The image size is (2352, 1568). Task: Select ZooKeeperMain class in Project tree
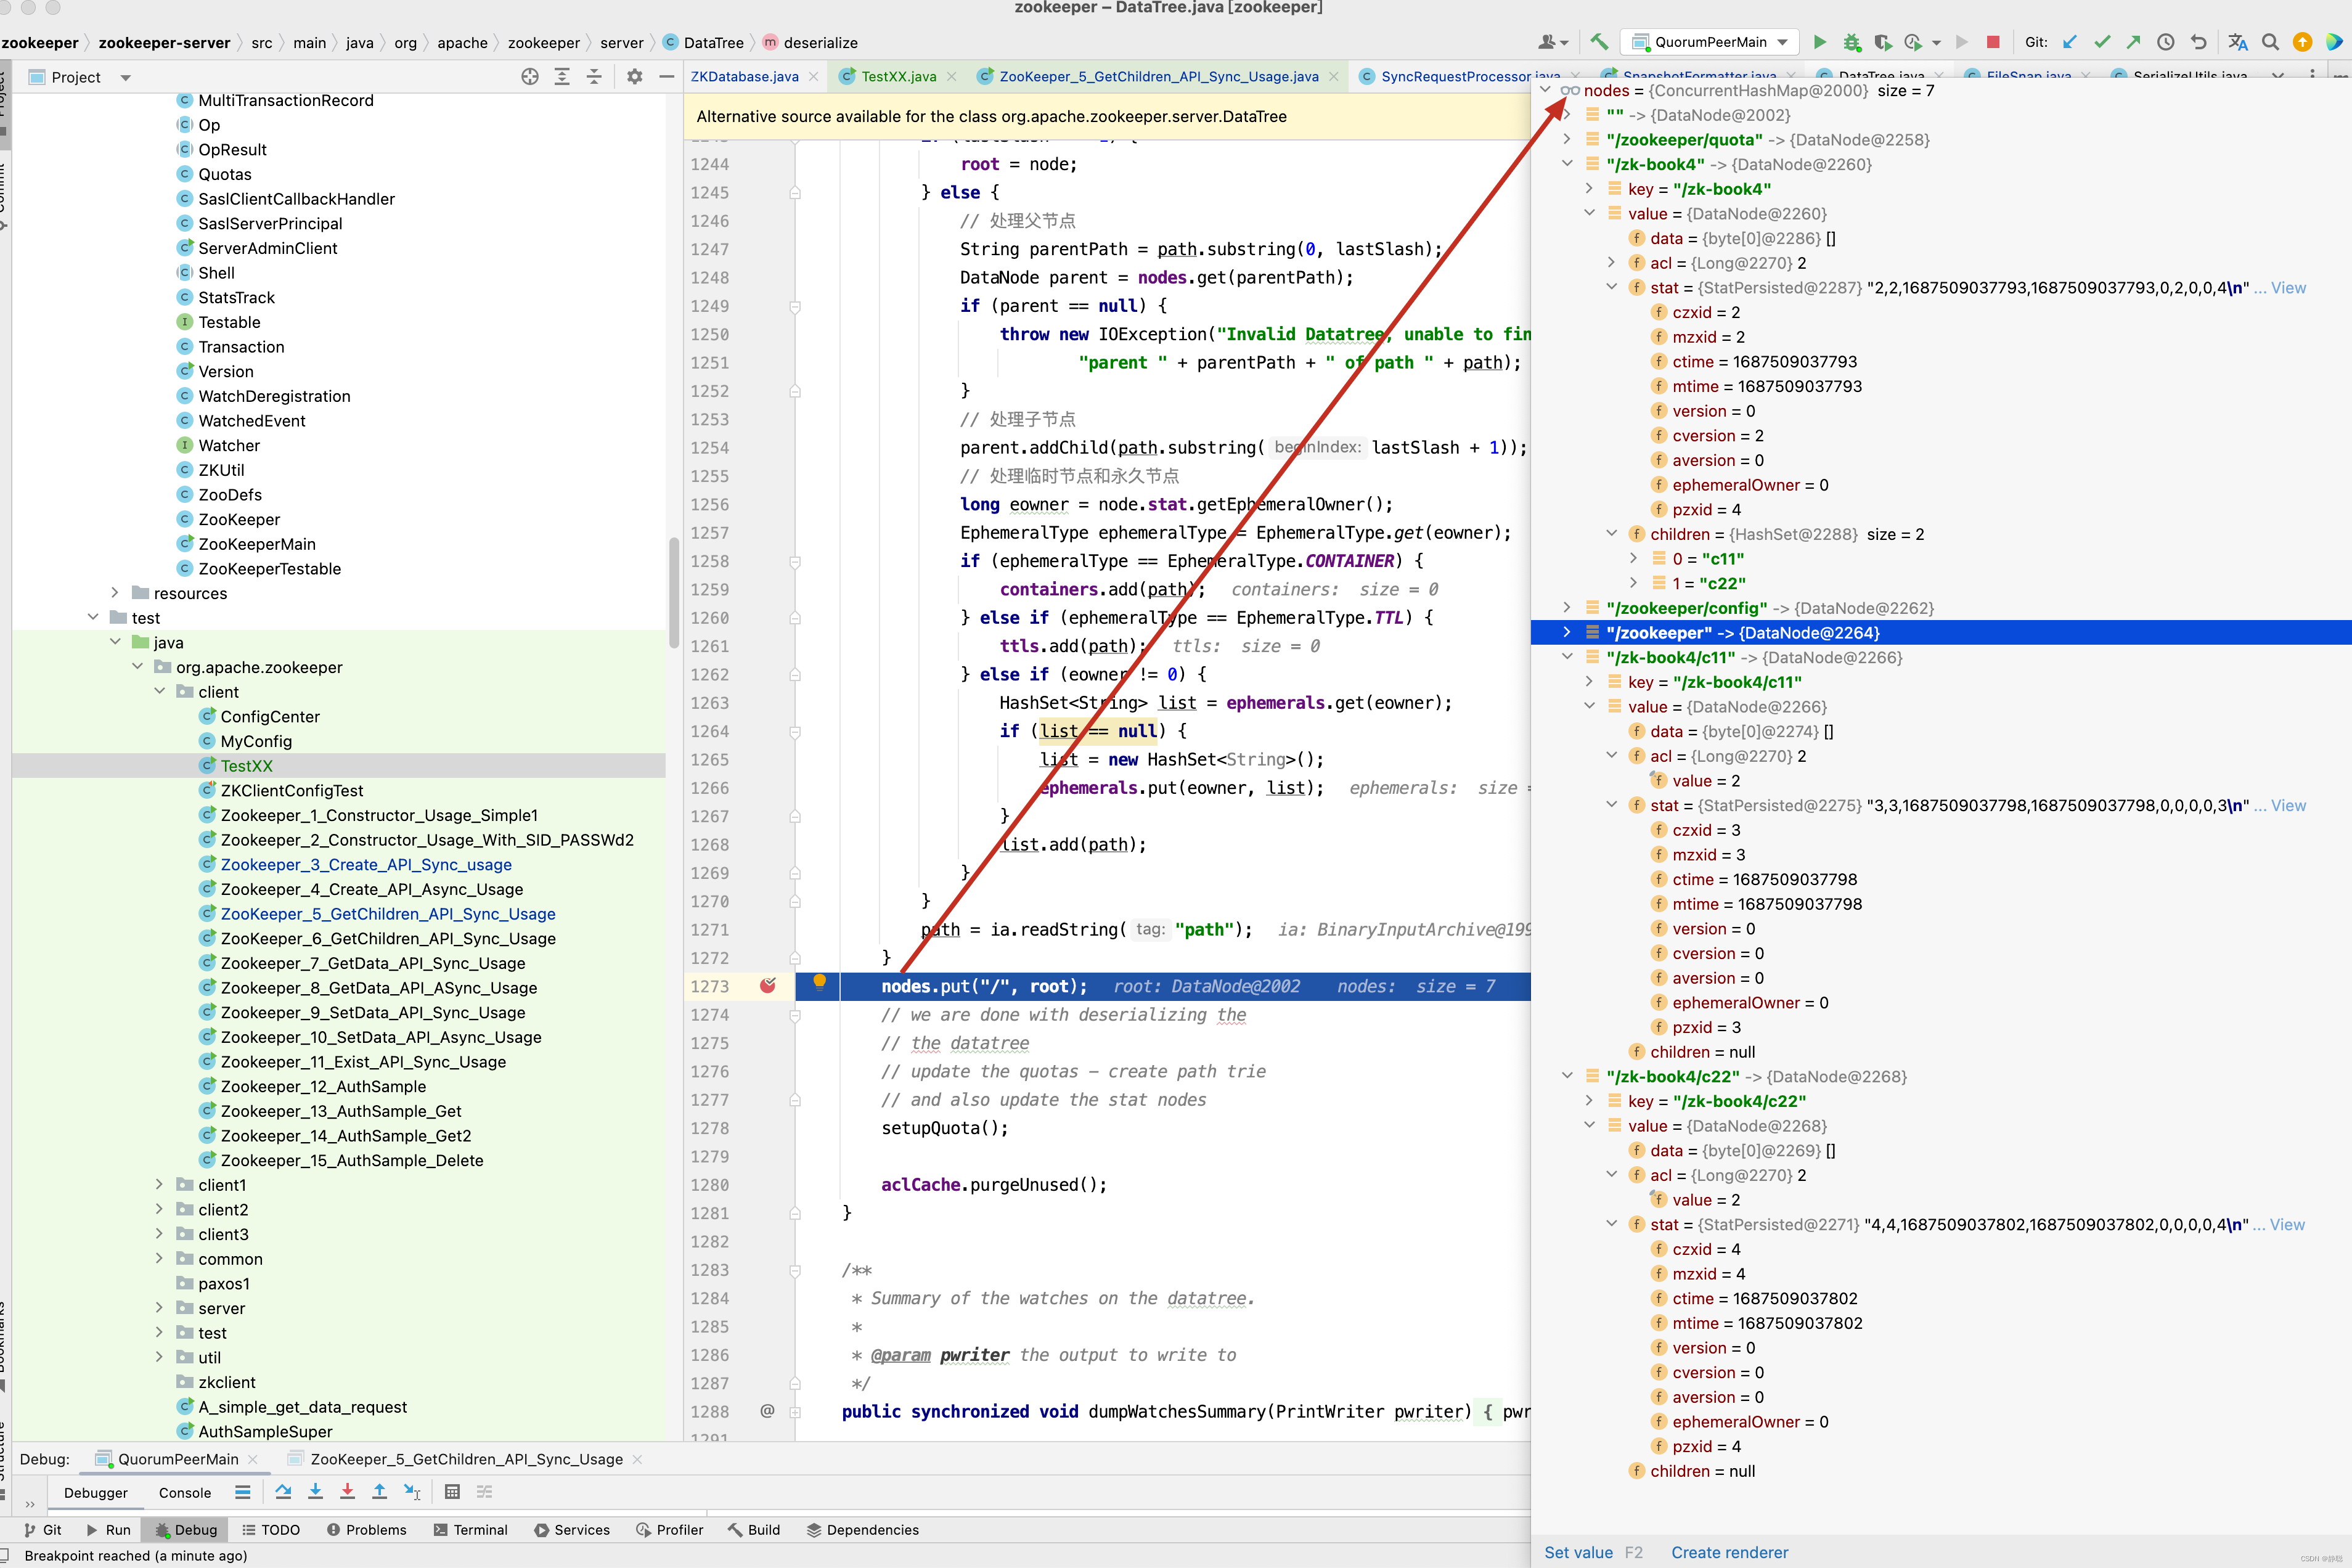(x=257, y=544)
